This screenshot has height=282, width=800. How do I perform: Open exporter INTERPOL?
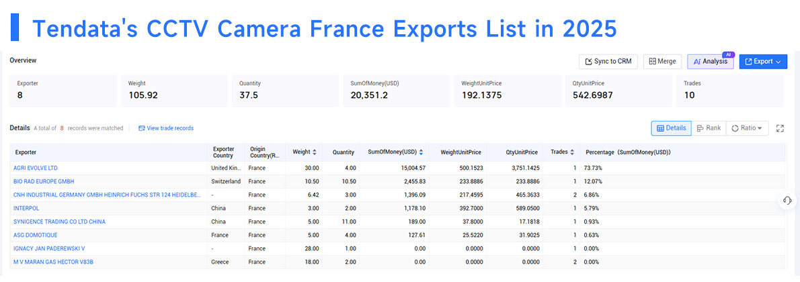pos(27,208)
